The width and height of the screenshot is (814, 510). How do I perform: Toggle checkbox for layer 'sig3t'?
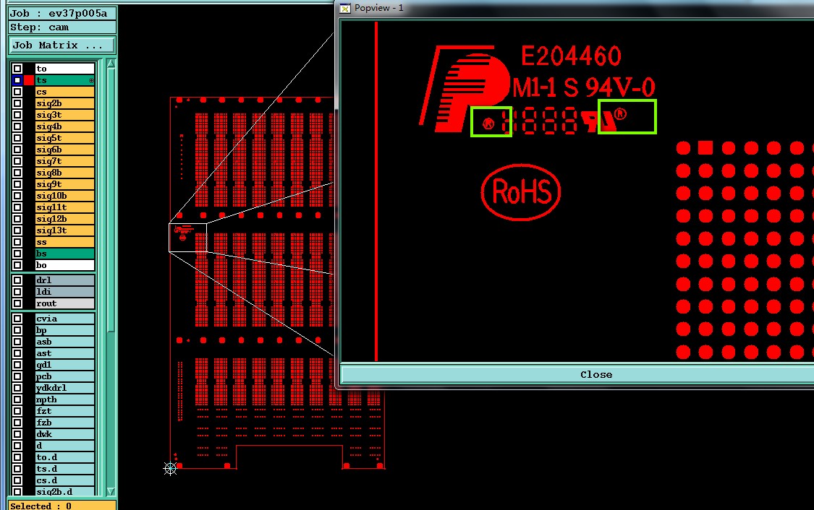click(17, 115)
